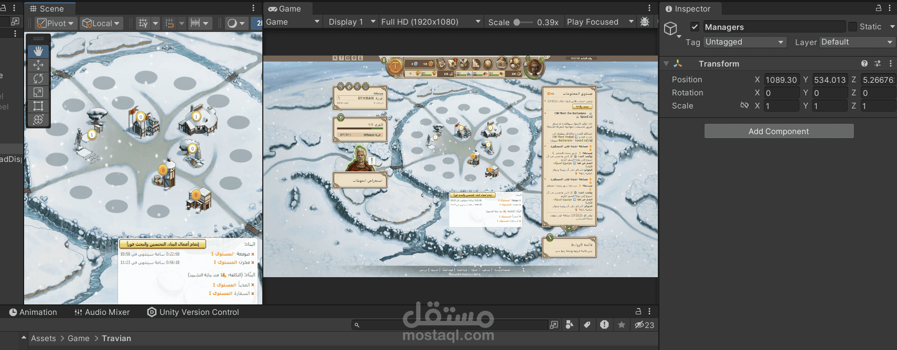Select the combined Transform tool
Image resolution: width=897 pixels, height=350 pixels.
(x=38, y=119)
